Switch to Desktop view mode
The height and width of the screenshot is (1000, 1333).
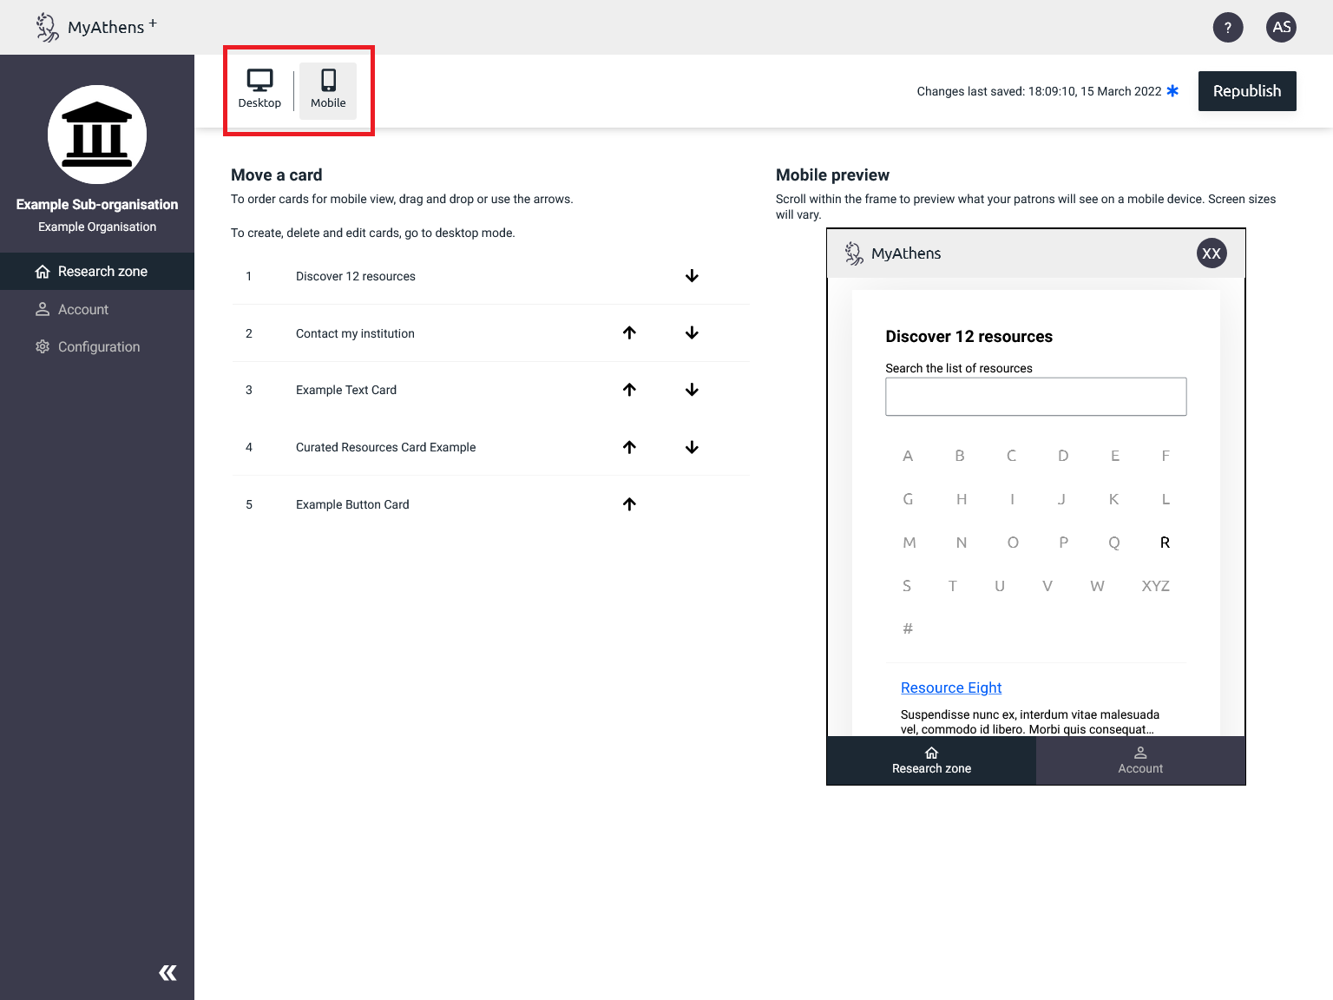[259, 89]
